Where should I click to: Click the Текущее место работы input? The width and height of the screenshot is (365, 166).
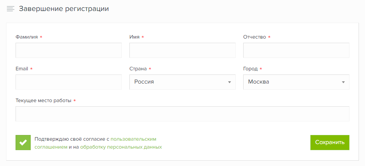[x=182, y=114]
